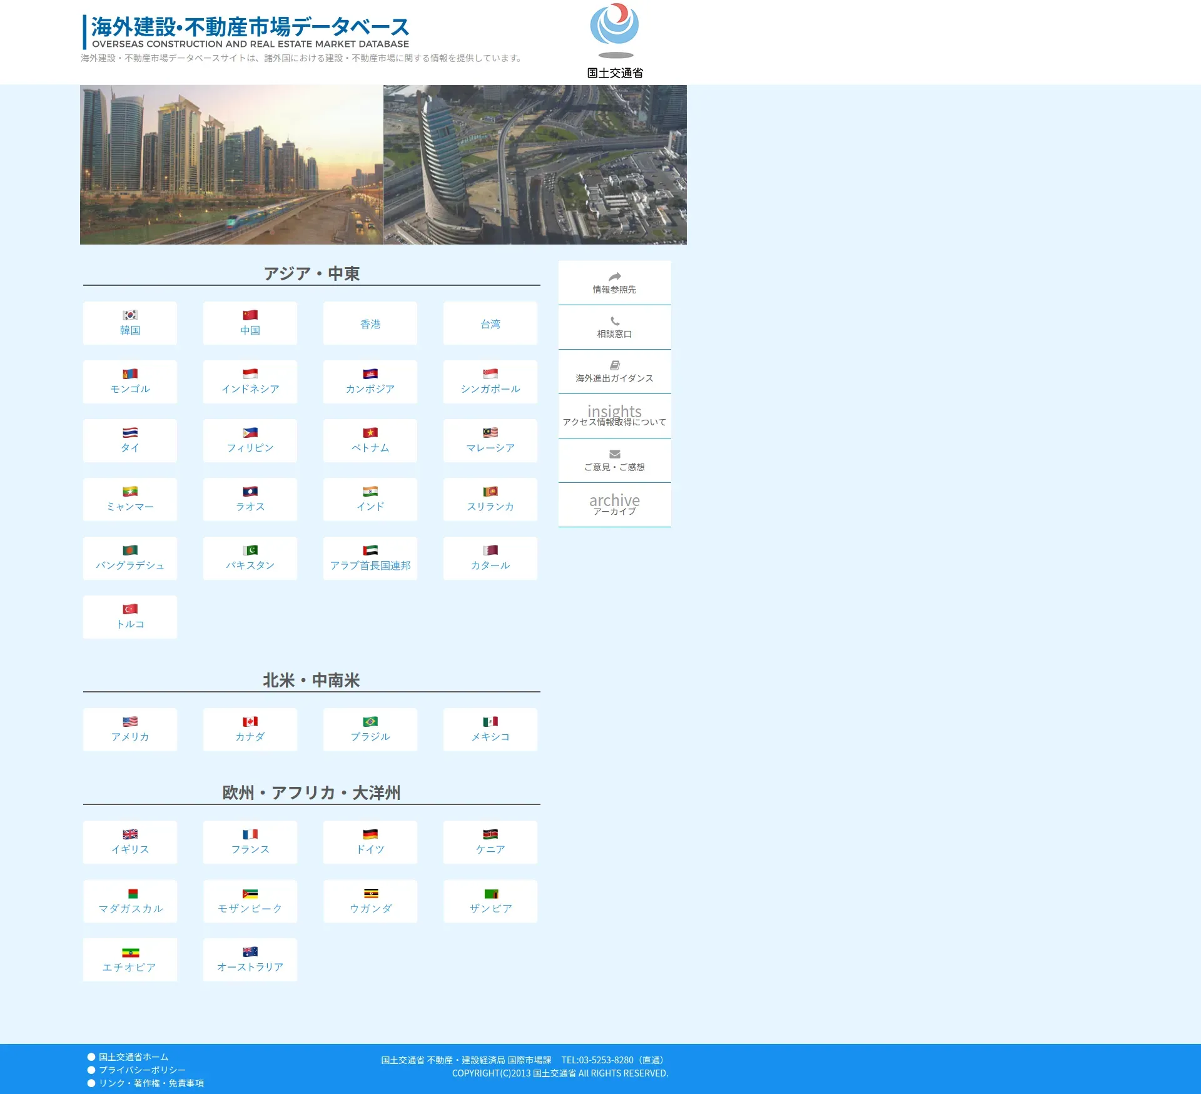
Task: Click the share arrow icon above 情報参照先
Action: (615, 276)
